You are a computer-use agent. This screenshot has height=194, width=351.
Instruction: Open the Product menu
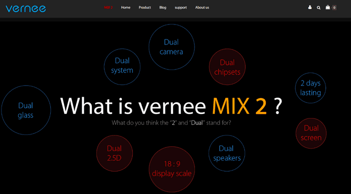click(144, 7)
